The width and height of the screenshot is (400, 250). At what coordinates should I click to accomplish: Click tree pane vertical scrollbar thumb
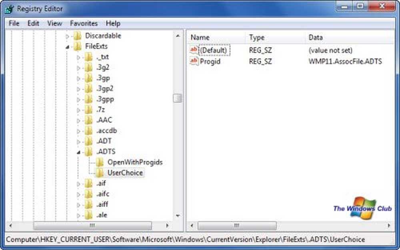pos(178,98)
